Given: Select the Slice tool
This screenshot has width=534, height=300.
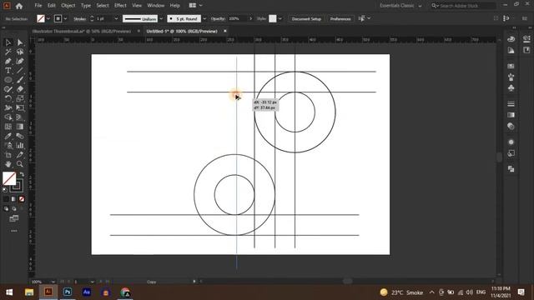Looking at the screenshot, I should click(20, 155).
